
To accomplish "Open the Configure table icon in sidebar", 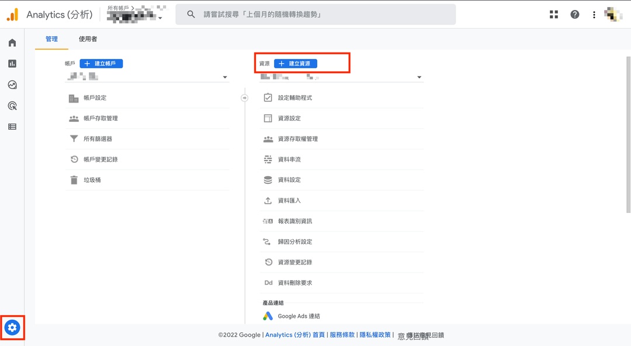I will point(12,127).
